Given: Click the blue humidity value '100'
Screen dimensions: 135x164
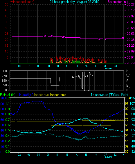Looking at the screenshot, I should [x=3, y=98].
